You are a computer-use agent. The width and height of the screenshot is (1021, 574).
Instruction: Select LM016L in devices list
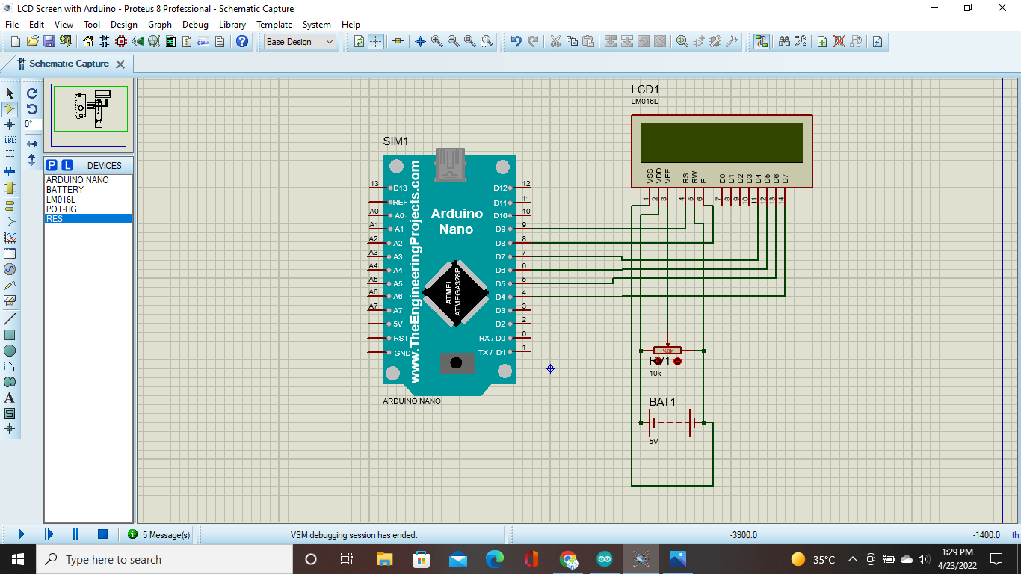point(88,200)
